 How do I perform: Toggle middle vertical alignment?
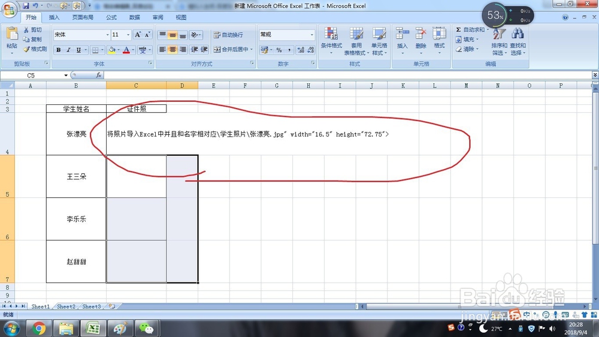pos(173,35)
